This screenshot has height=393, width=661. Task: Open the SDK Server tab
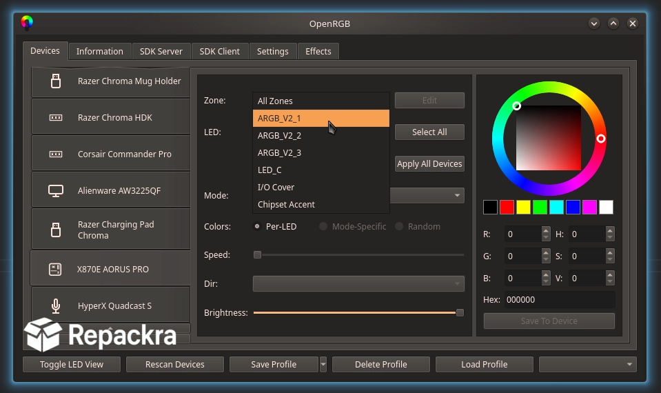161,52
